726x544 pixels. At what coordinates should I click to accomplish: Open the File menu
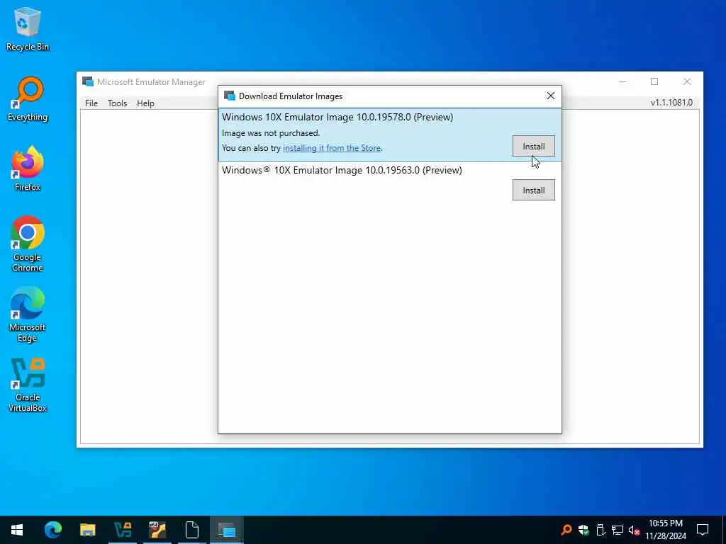pyautogui.click(x=91, y=103)
